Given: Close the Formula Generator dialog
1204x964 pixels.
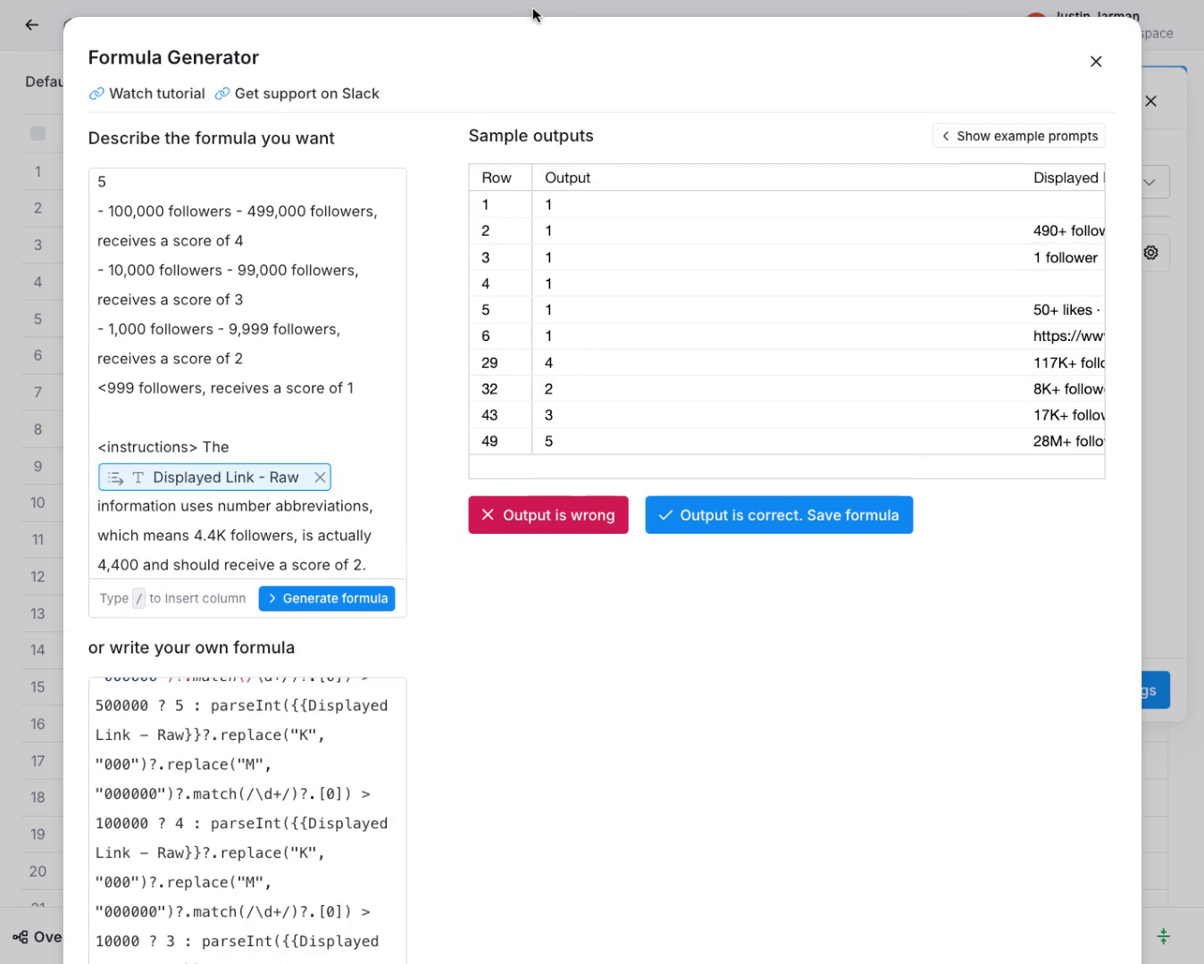Looking at the screenshot, I should click(1096, 62).
